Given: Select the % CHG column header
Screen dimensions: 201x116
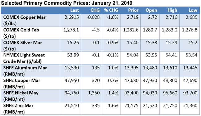Looking at the screenshot, I should [x=111, y=10].
